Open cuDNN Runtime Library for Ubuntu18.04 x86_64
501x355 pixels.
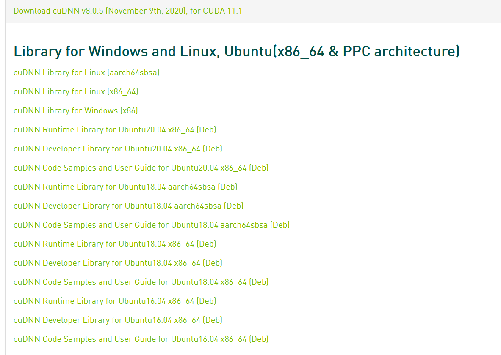[115, 244]
